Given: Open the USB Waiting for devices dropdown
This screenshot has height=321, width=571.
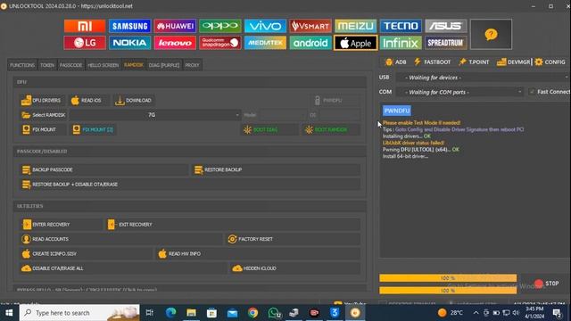Looking at the screenshot, I should (482, 78).
